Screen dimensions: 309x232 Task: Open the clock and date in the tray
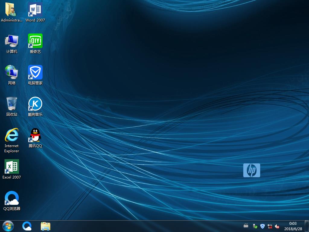coord(293,226)
